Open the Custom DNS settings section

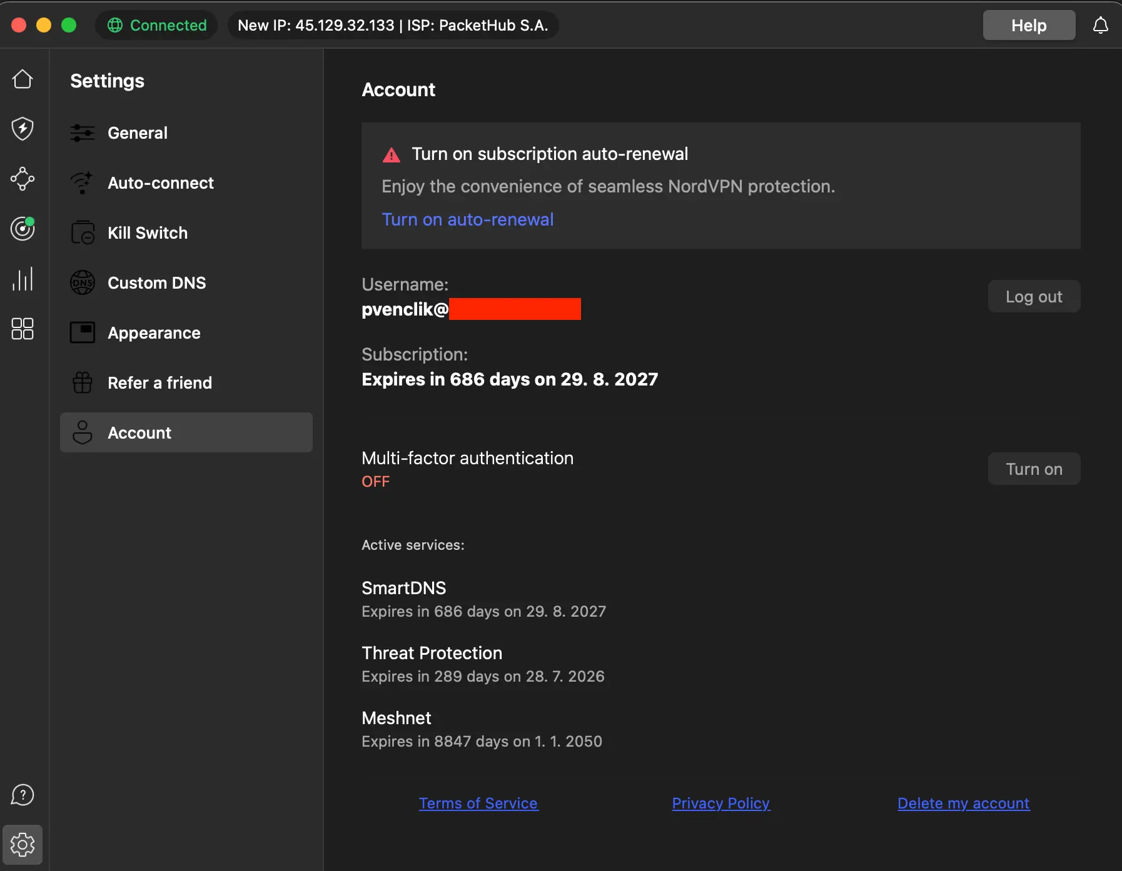coord(156,282)
